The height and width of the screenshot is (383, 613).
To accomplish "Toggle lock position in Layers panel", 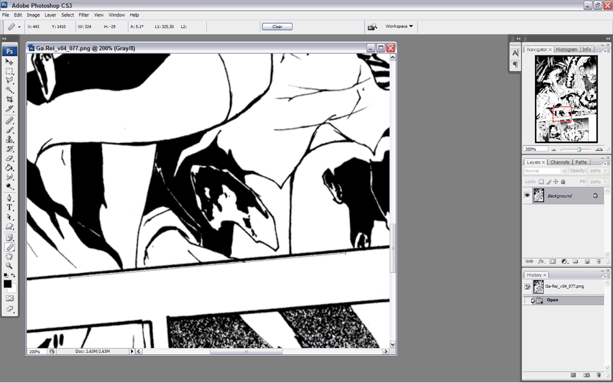I will (x=556, y=182).
